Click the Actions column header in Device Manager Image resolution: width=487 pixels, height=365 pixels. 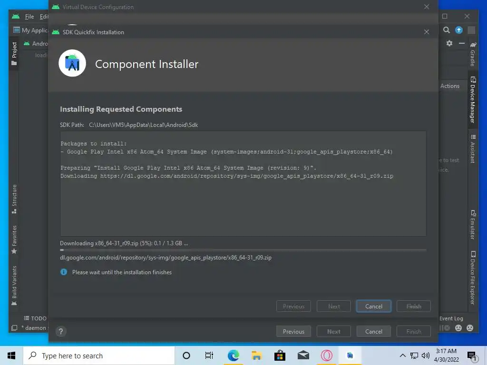coord(450,86)
